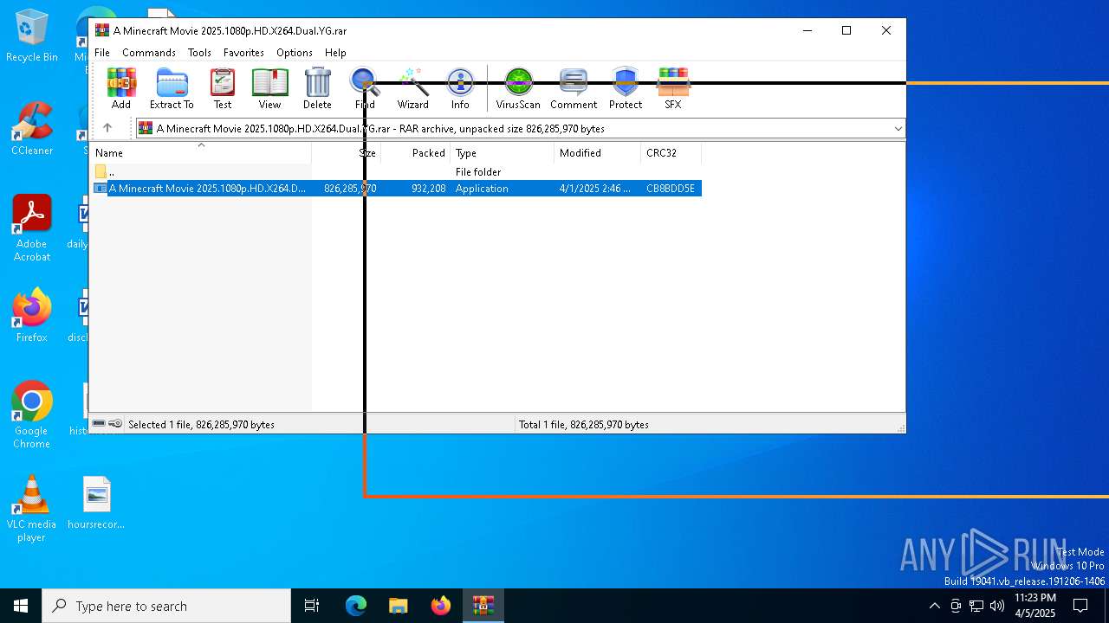Open CCleaner desktop shortcut
Image resolution: width=1109 pixels, height=623 pixels.
32,130
